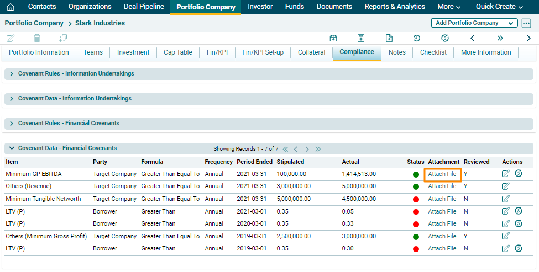Edit the Minimum GP EBITDA row
This screenshot has height=272, width=539.
(505, 174)
